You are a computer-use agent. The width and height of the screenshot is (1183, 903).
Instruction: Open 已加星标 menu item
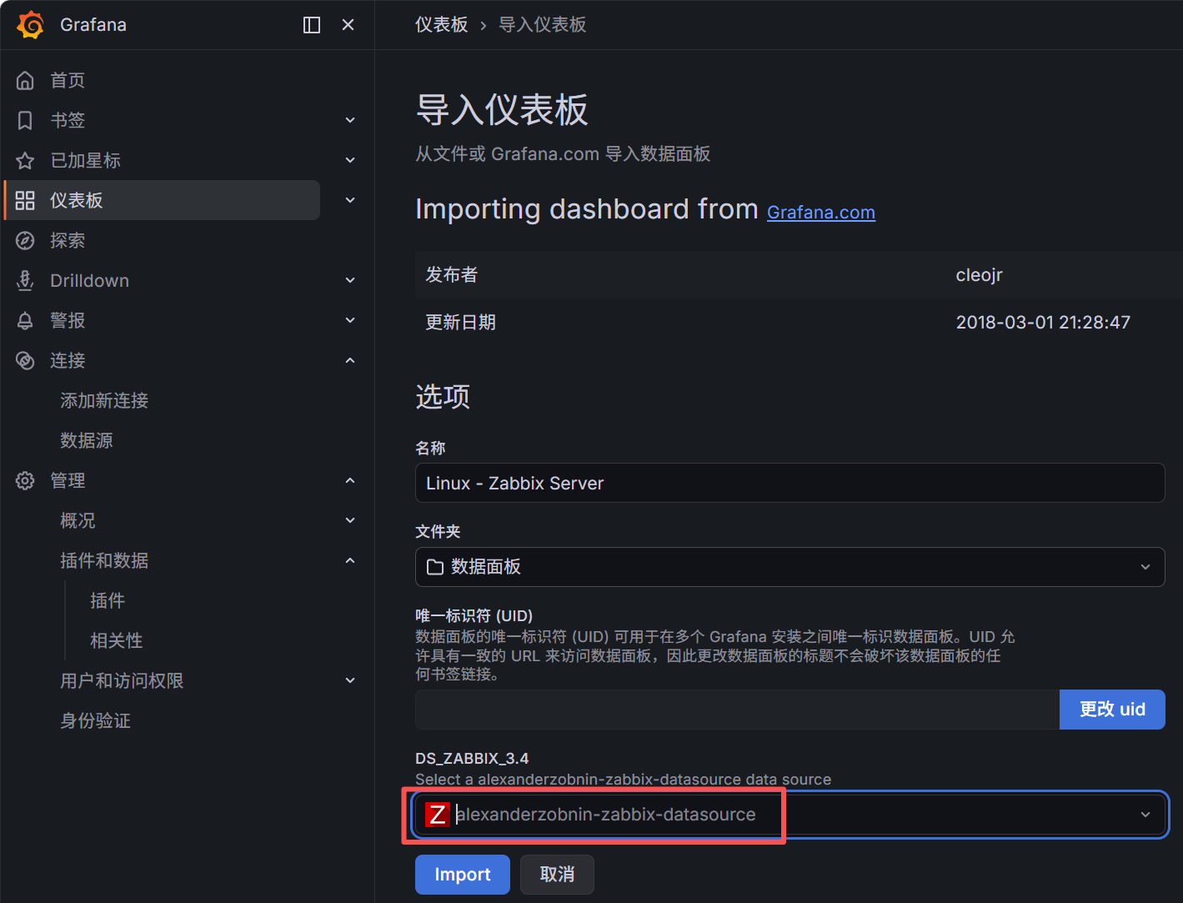[x=85, y=160]
